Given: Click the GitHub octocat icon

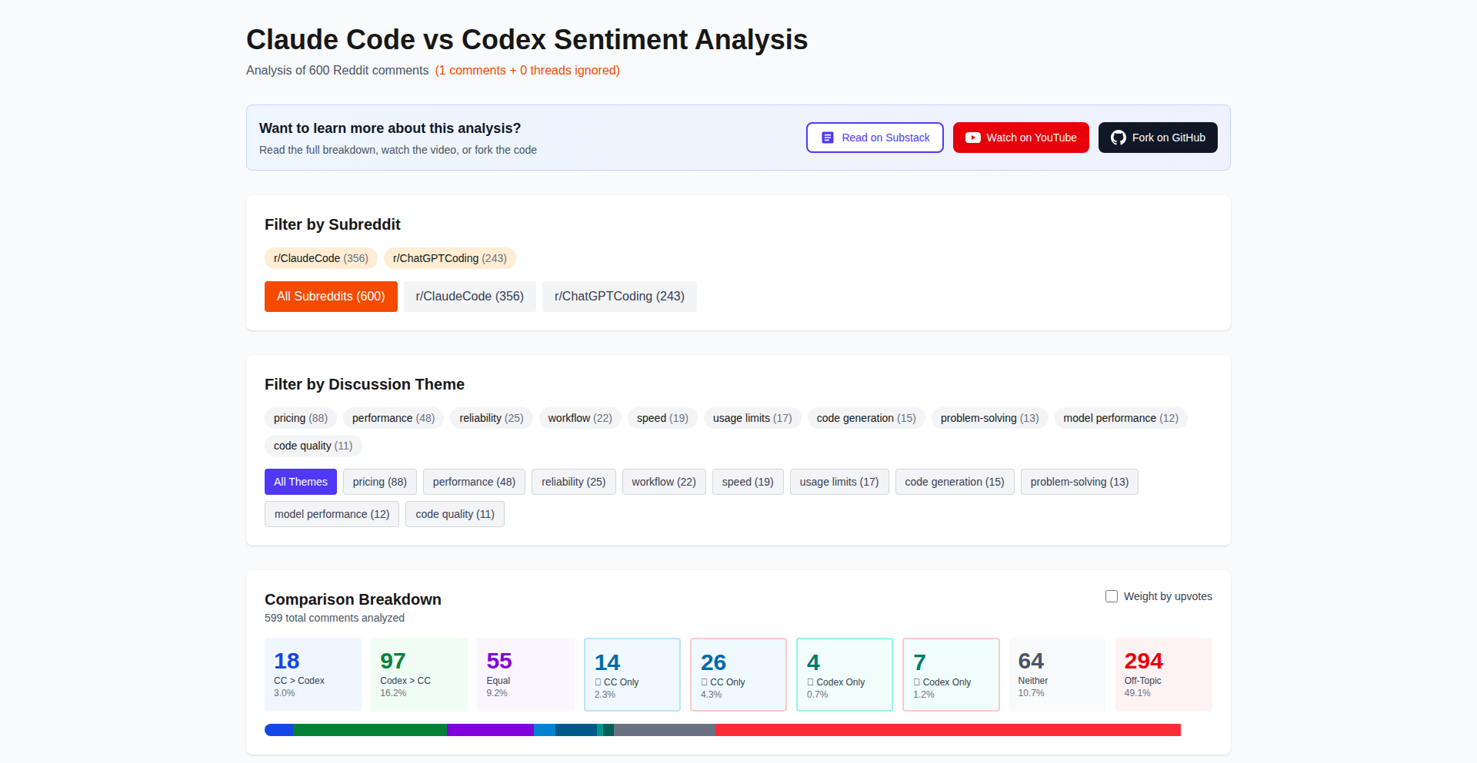Looking at the screenshot, I should (1118, 138).
